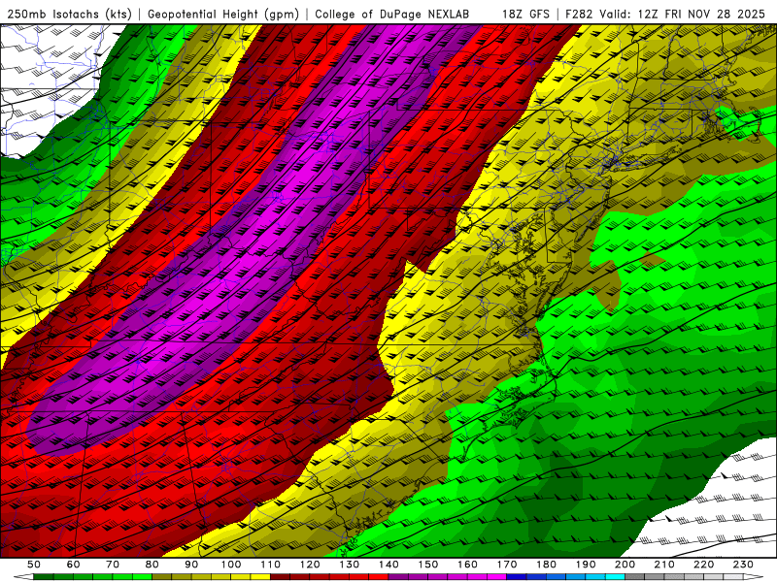The width and height of the screenshot is (777, 582).
Task: Select bright magenta swatch just before dark blue
Action: [497, 576]
